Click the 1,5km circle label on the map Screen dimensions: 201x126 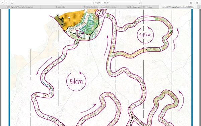tap(145, 35)
